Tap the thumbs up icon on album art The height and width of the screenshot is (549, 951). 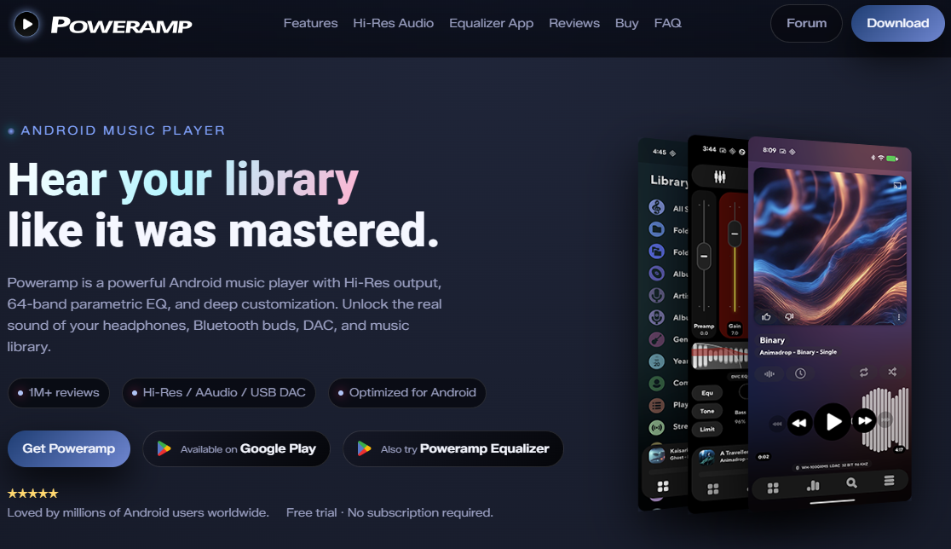point(767,316)
